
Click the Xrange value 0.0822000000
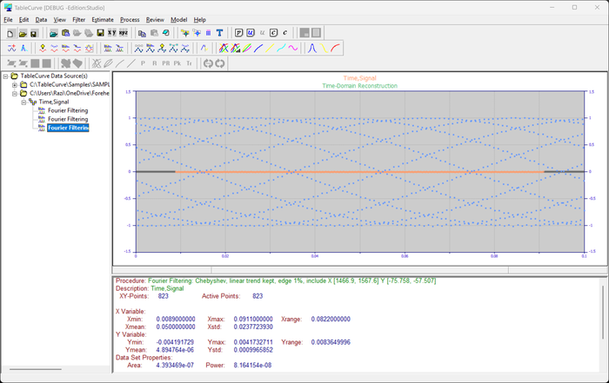[x=331, y=319]
